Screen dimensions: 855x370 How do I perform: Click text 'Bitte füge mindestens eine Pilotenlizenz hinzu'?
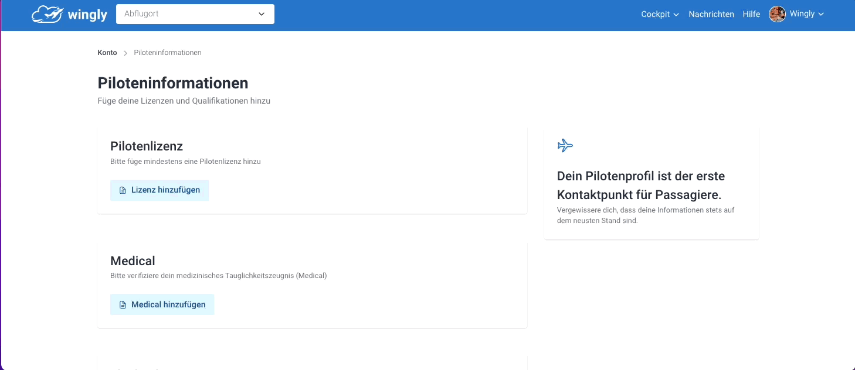click(185, 161)
